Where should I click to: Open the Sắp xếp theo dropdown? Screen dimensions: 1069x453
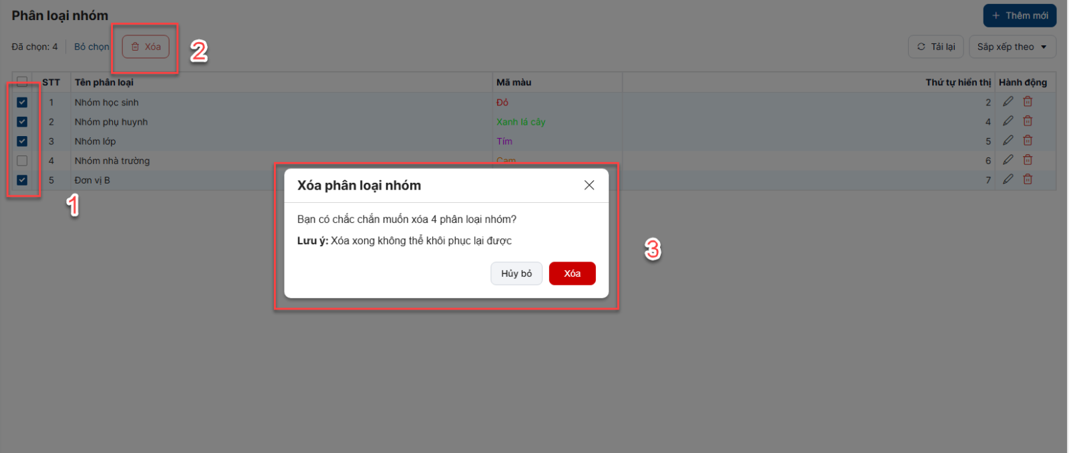[1012, 47]
